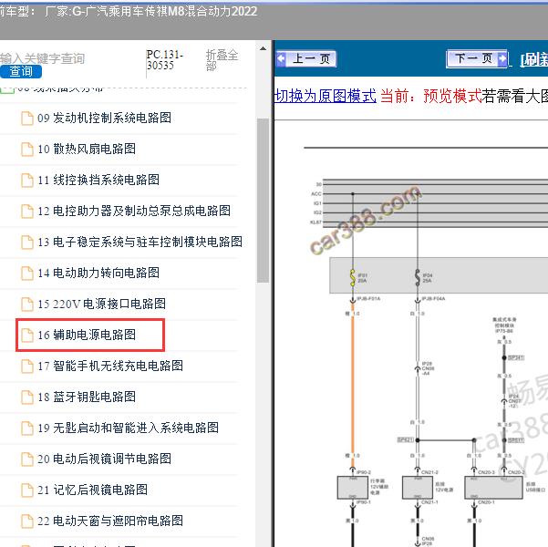This screenshot has width=548, height=547.
Task: Click document icon beside 20 电动后视镜调节电路图
Action: [27, 459]
